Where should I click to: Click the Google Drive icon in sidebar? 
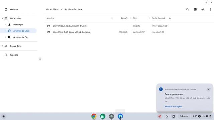pos(6,46)
